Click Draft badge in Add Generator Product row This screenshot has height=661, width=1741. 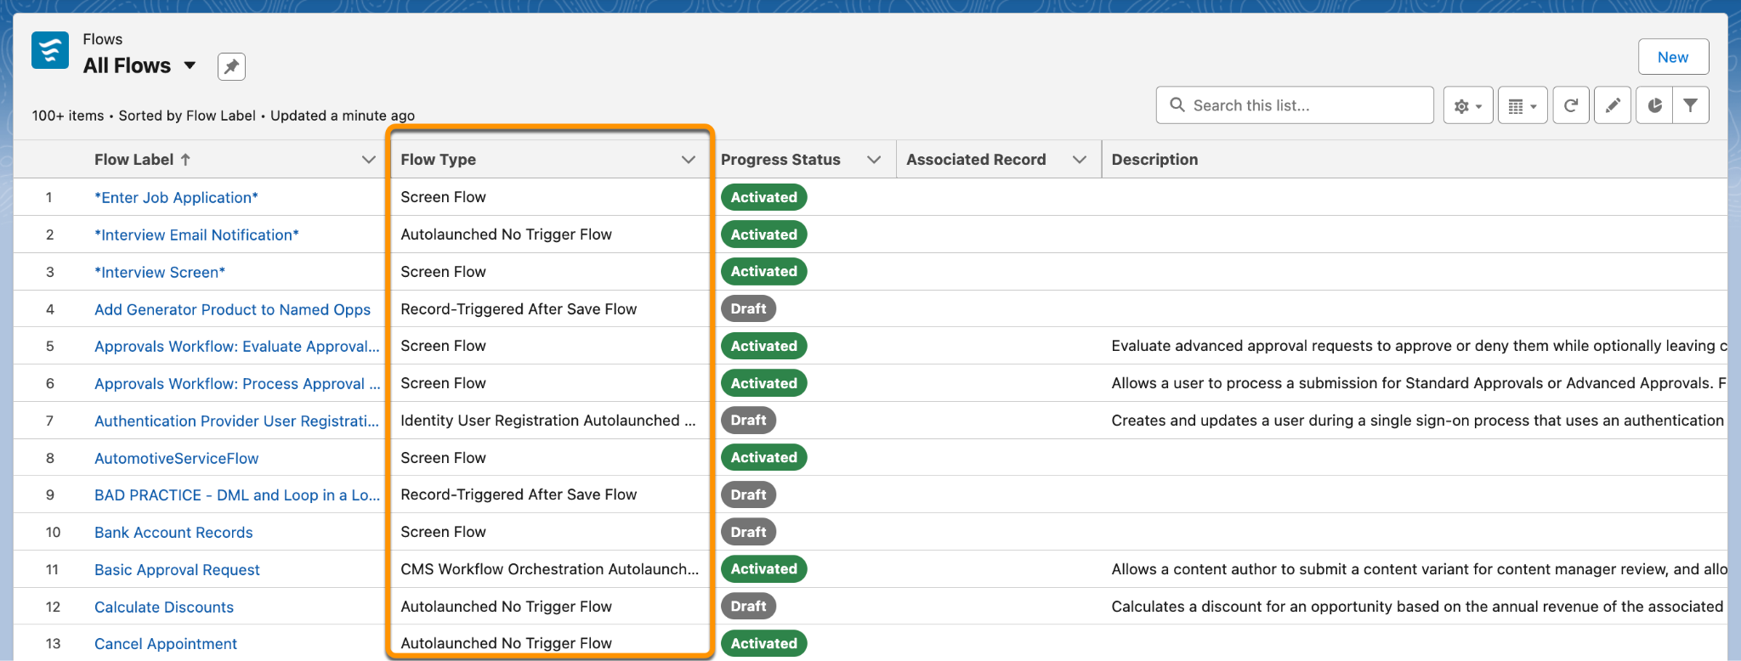[748, 308]
